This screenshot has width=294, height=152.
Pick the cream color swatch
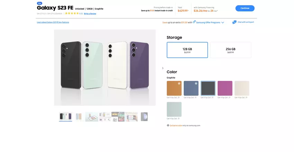click(242, 88)
